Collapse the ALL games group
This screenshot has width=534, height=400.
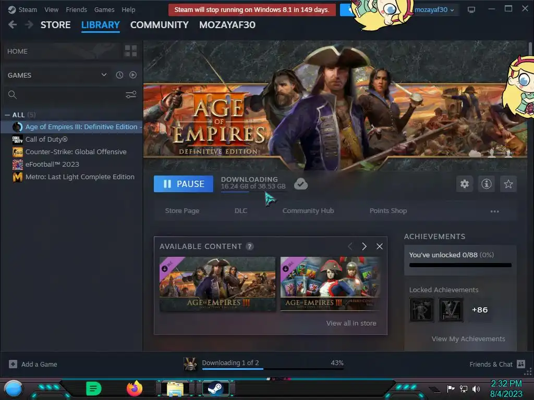coord(7,115)
